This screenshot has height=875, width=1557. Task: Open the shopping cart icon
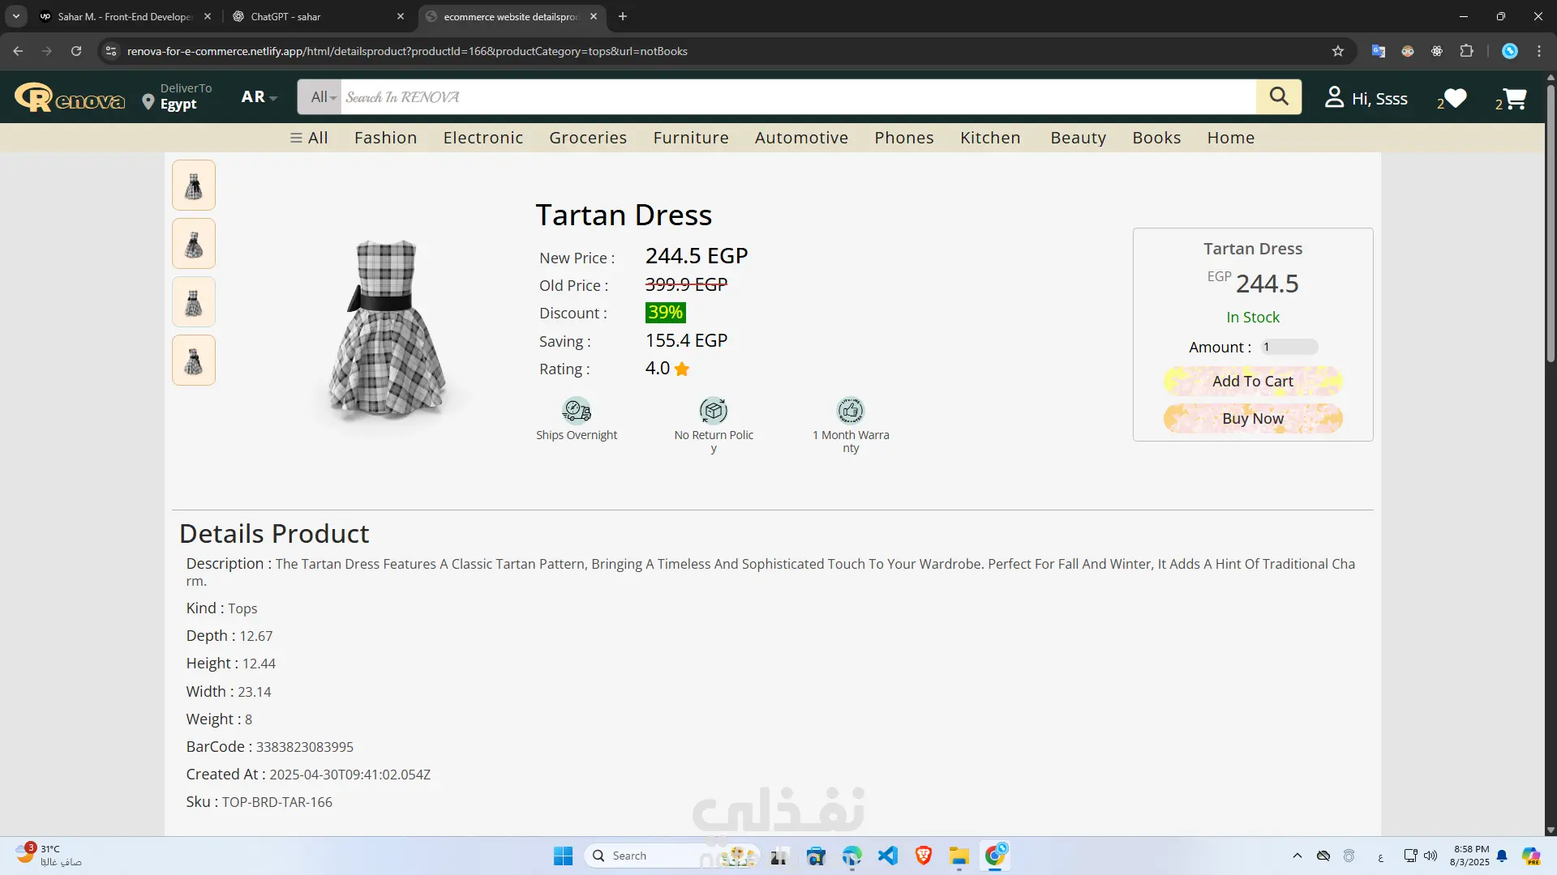pyautogui.click(x=1514, y=98)
